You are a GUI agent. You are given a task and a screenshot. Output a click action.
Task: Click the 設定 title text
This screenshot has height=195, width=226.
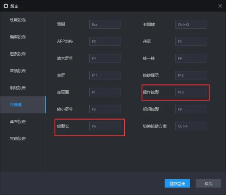click(14, 6)
